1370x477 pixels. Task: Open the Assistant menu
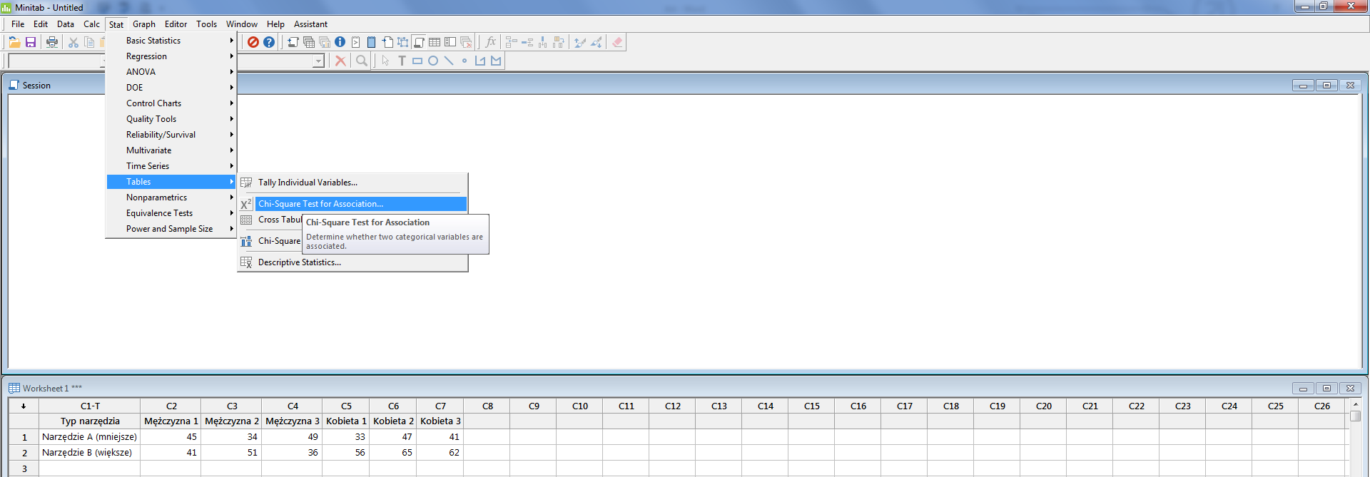point(310,24)
